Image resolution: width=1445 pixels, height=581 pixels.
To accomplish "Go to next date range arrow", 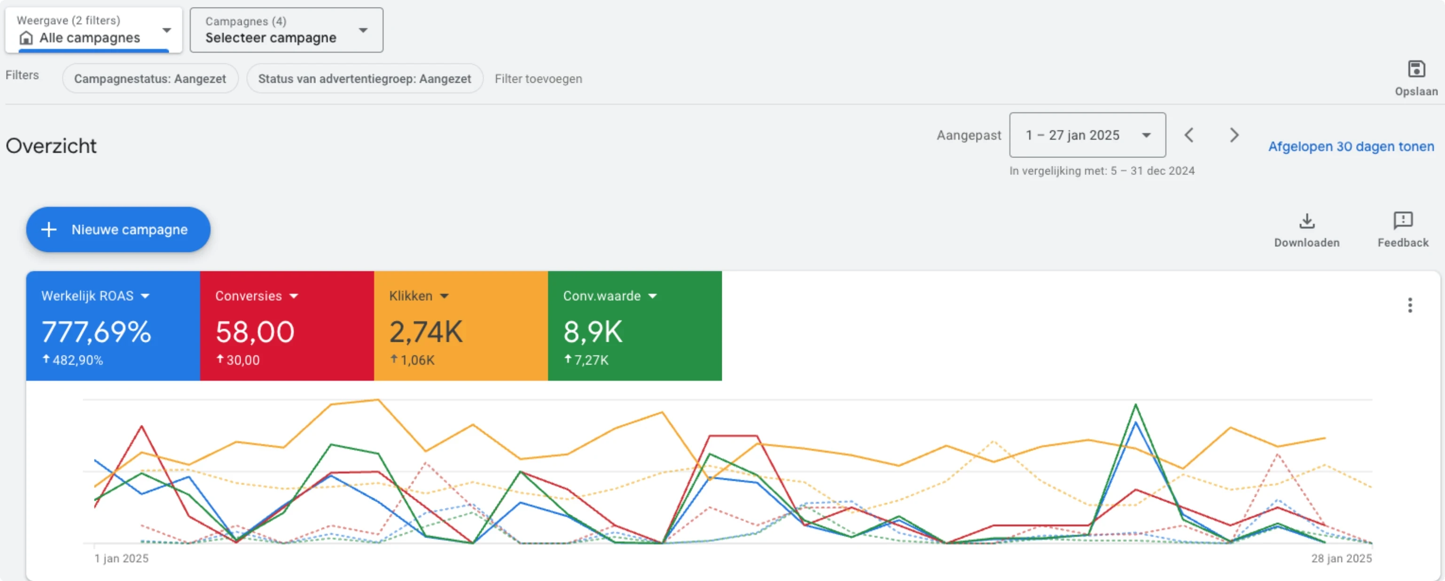I will pos(1234,135).
